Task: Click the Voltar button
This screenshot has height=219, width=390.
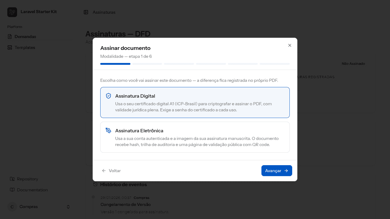Action: coord(111,171)
